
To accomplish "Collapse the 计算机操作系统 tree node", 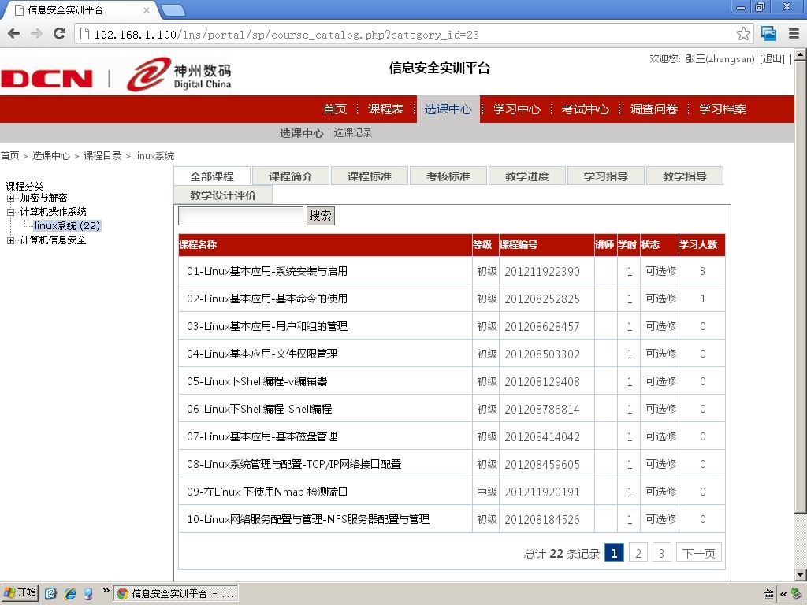I will coord(10,212).
